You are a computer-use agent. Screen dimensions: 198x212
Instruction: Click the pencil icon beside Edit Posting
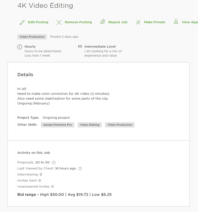click(22, 22)
